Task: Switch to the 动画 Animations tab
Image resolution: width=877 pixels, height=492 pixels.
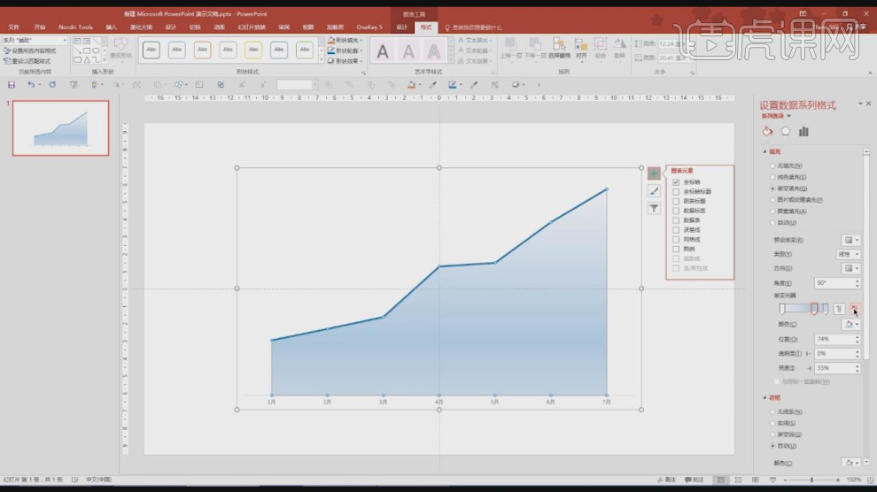Action: tap(220, 27)
